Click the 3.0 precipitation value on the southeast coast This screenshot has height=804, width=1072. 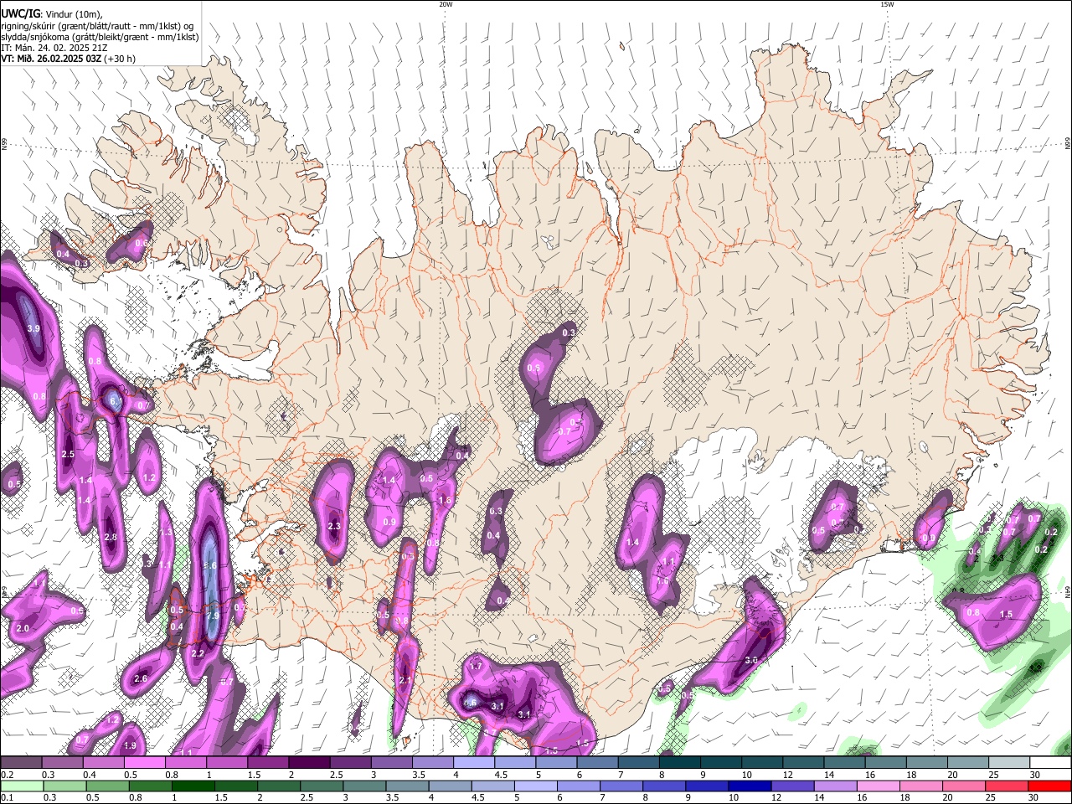coord(751,660)
